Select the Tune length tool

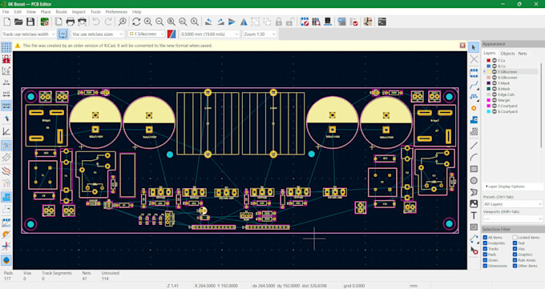tap(474, 96)
